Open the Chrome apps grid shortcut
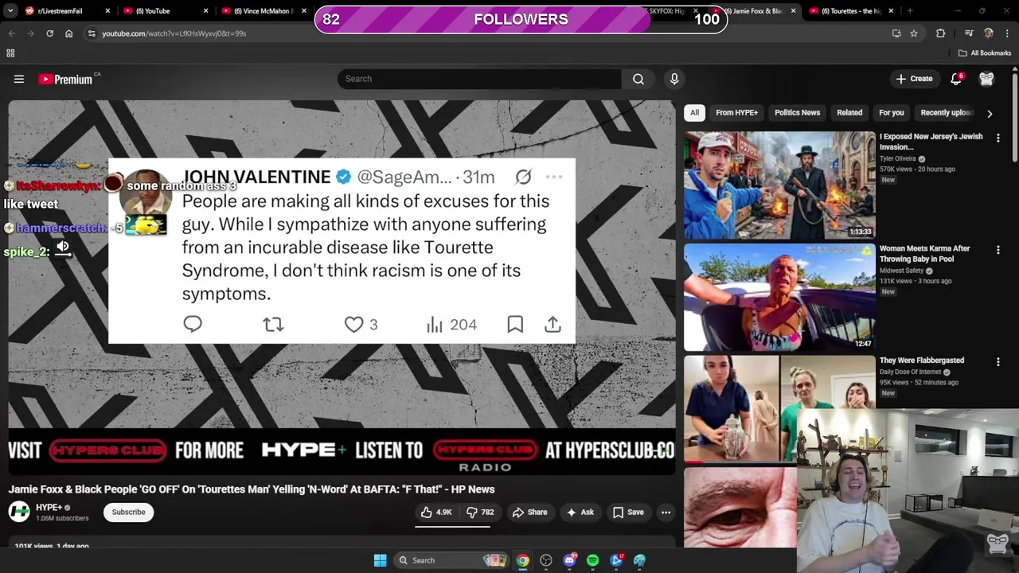Viewport: 1019px width, 573px height. [x=10, y=53]
